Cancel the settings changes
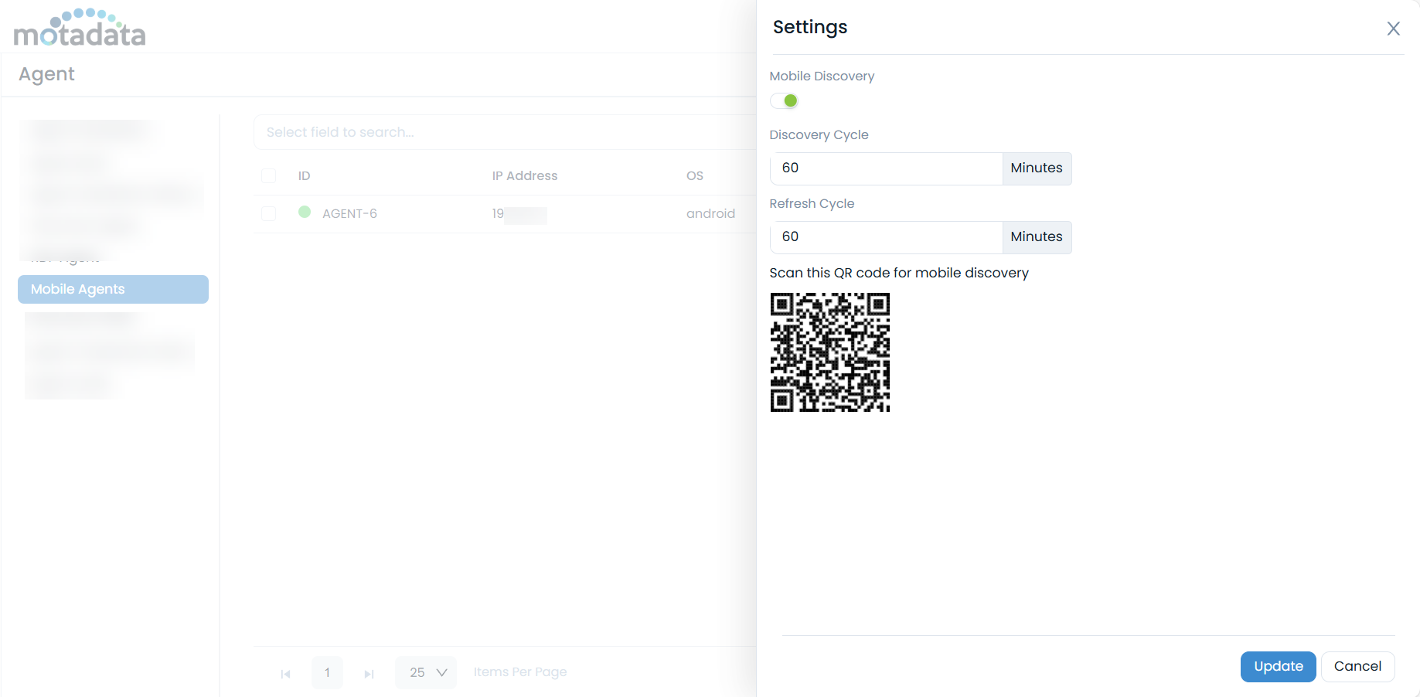Viewport: 1420px width, 697px height. [x=1357, y=666]
